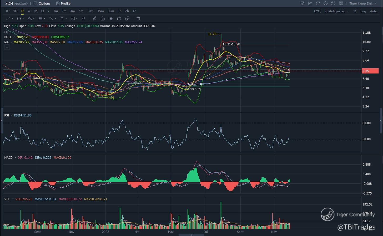Switch to the 5D timeframe tab
The width and height of the screenshot is (383, 236).
15,11
